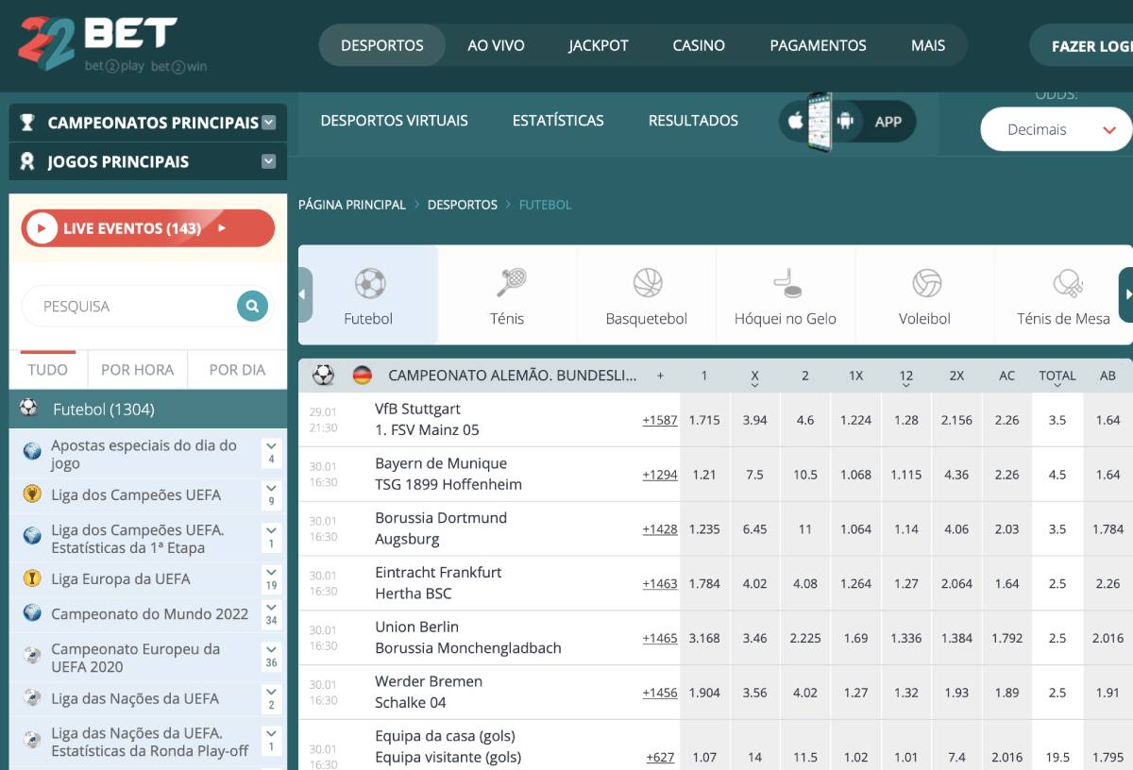Select the Ténis de Mesa icon
1133x770 pixels.
click(x=1067, y=283)
